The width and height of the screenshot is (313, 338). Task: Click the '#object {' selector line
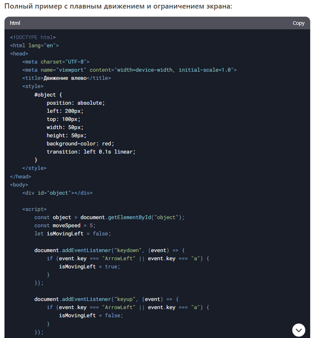coord(48,94)
